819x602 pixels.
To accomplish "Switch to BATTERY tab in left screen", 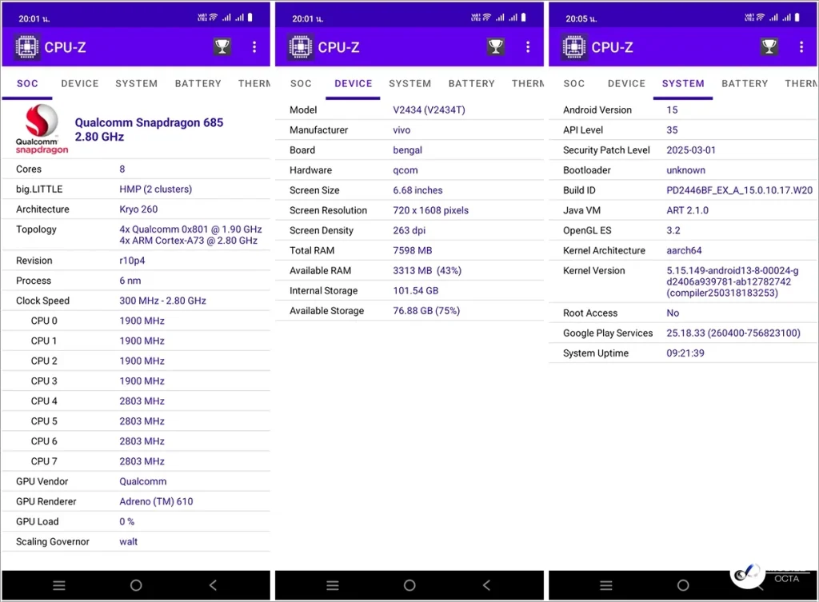I will 198,83.
